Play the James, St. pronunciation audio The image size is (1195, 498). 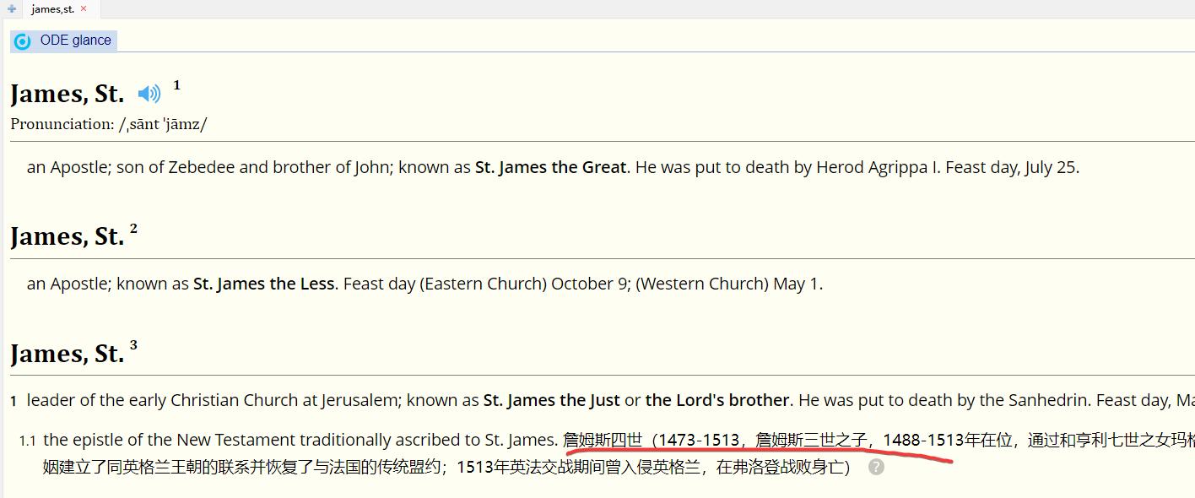point(149,94)
